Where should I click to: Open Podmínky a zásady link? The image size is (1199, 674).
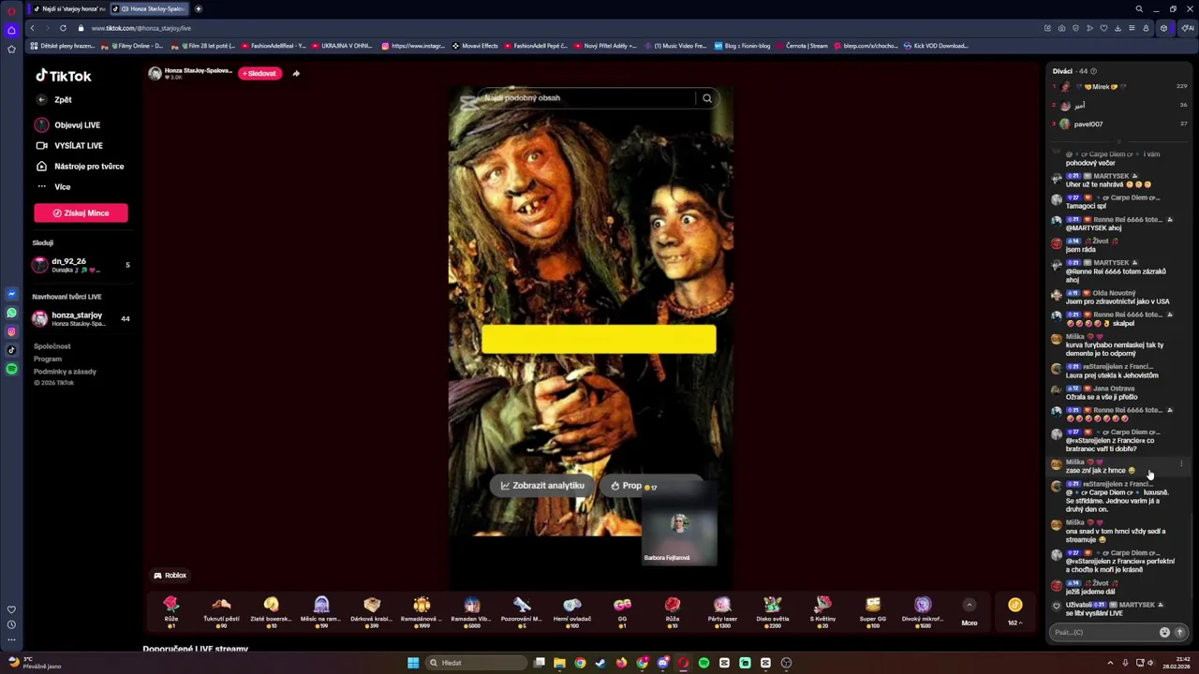click(65, 372)
